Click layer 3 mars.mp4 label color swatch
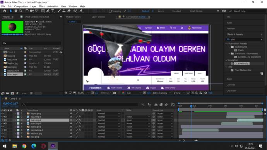Viewport: 267px width, 150px height. click(x=18, y=120)
